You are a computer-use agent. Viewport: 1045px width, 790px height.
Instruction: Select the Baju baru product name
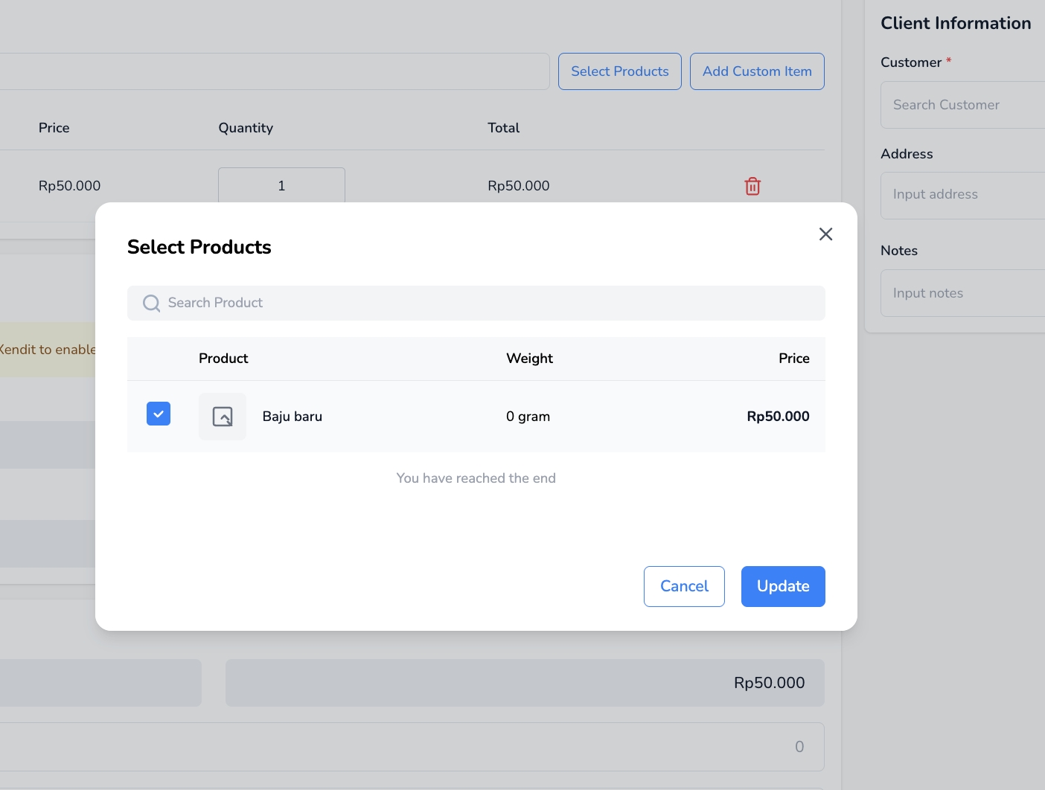[x=292, y=417]
